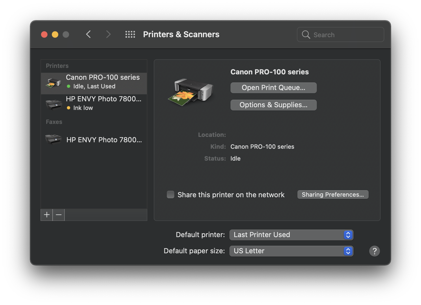Click Open Print Queue

(x=273, y=88)
